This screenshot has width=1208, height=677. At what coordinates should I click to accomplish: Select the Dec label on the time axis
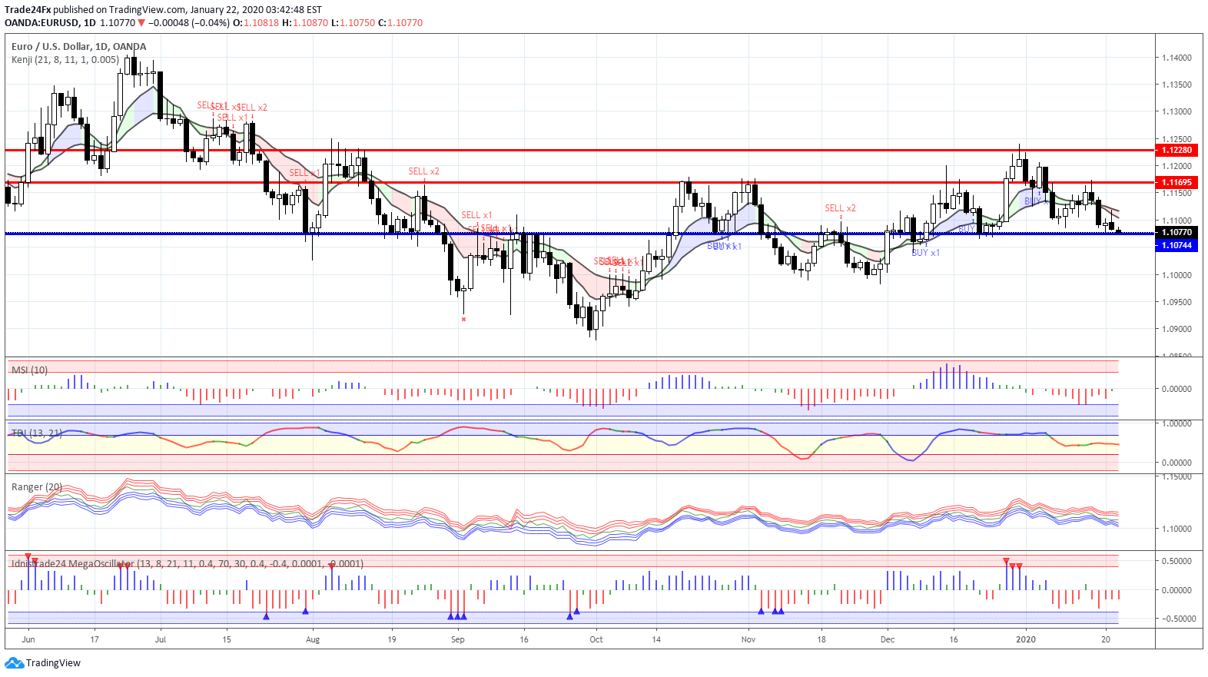pos(888,639)
